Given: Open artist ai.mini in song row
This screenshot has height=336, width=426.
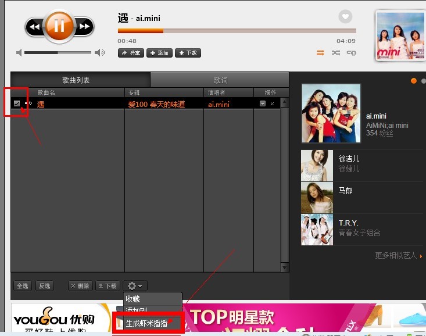Looking at the screenshot, I should pyautogui.click(x=219, y=104).
